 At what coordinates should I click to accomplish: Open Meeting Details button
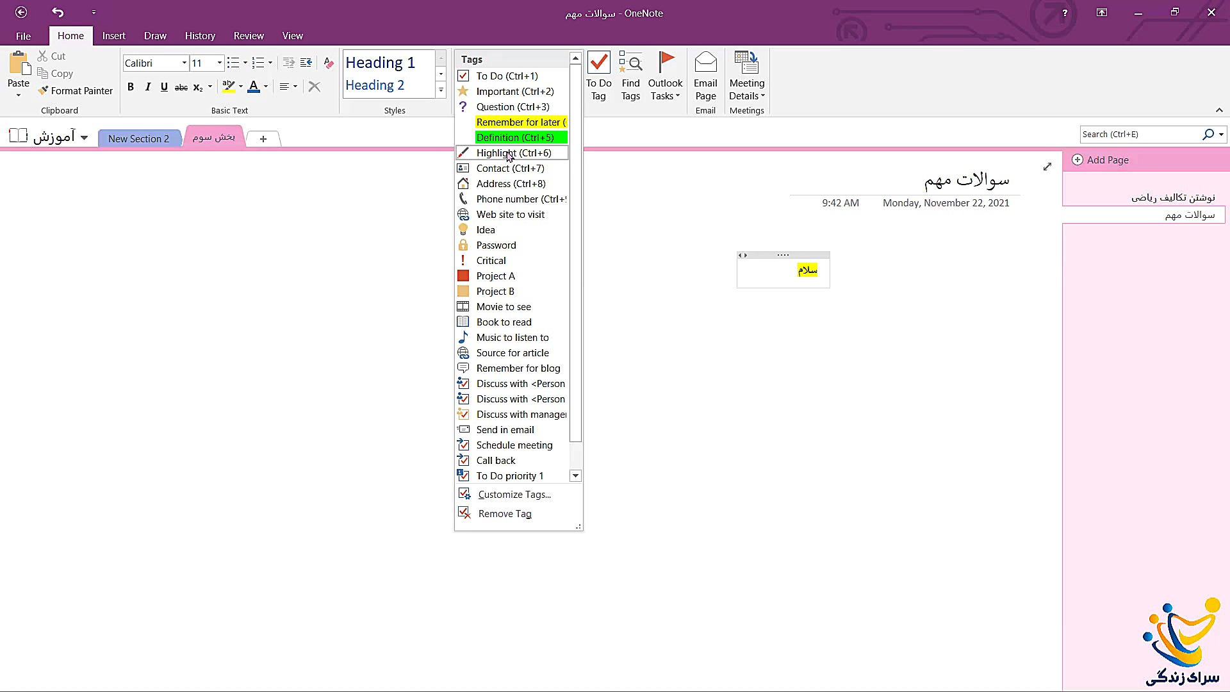[746, 76]
